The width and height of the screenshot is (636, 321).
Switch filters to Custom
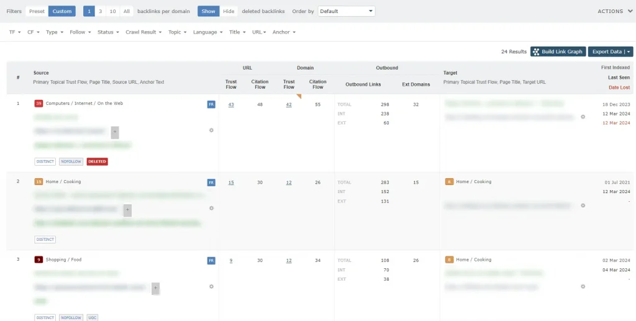click(x=62, y=11)
